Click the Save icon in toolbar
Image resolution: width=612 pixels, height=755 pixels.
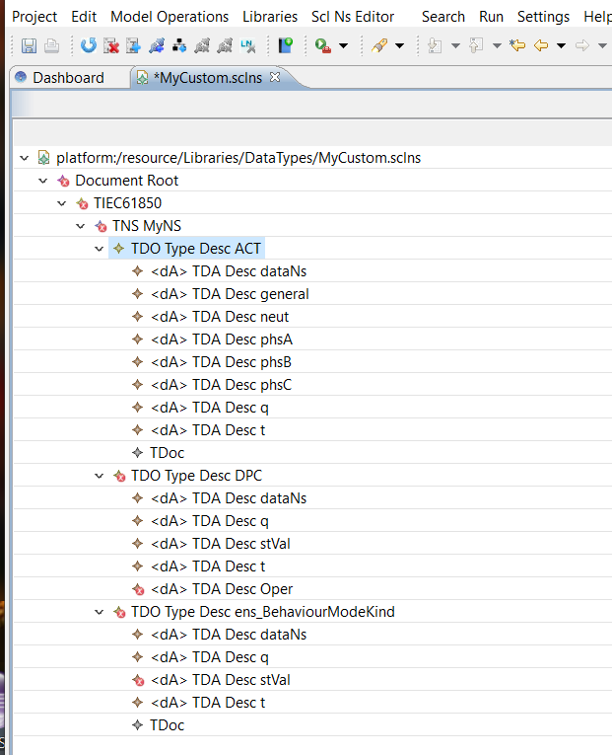click(29, 45)
